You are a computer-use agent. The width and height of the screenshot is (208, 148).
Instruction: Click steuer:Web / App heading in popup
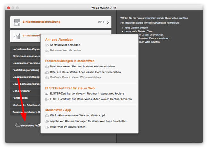point(58,110)
